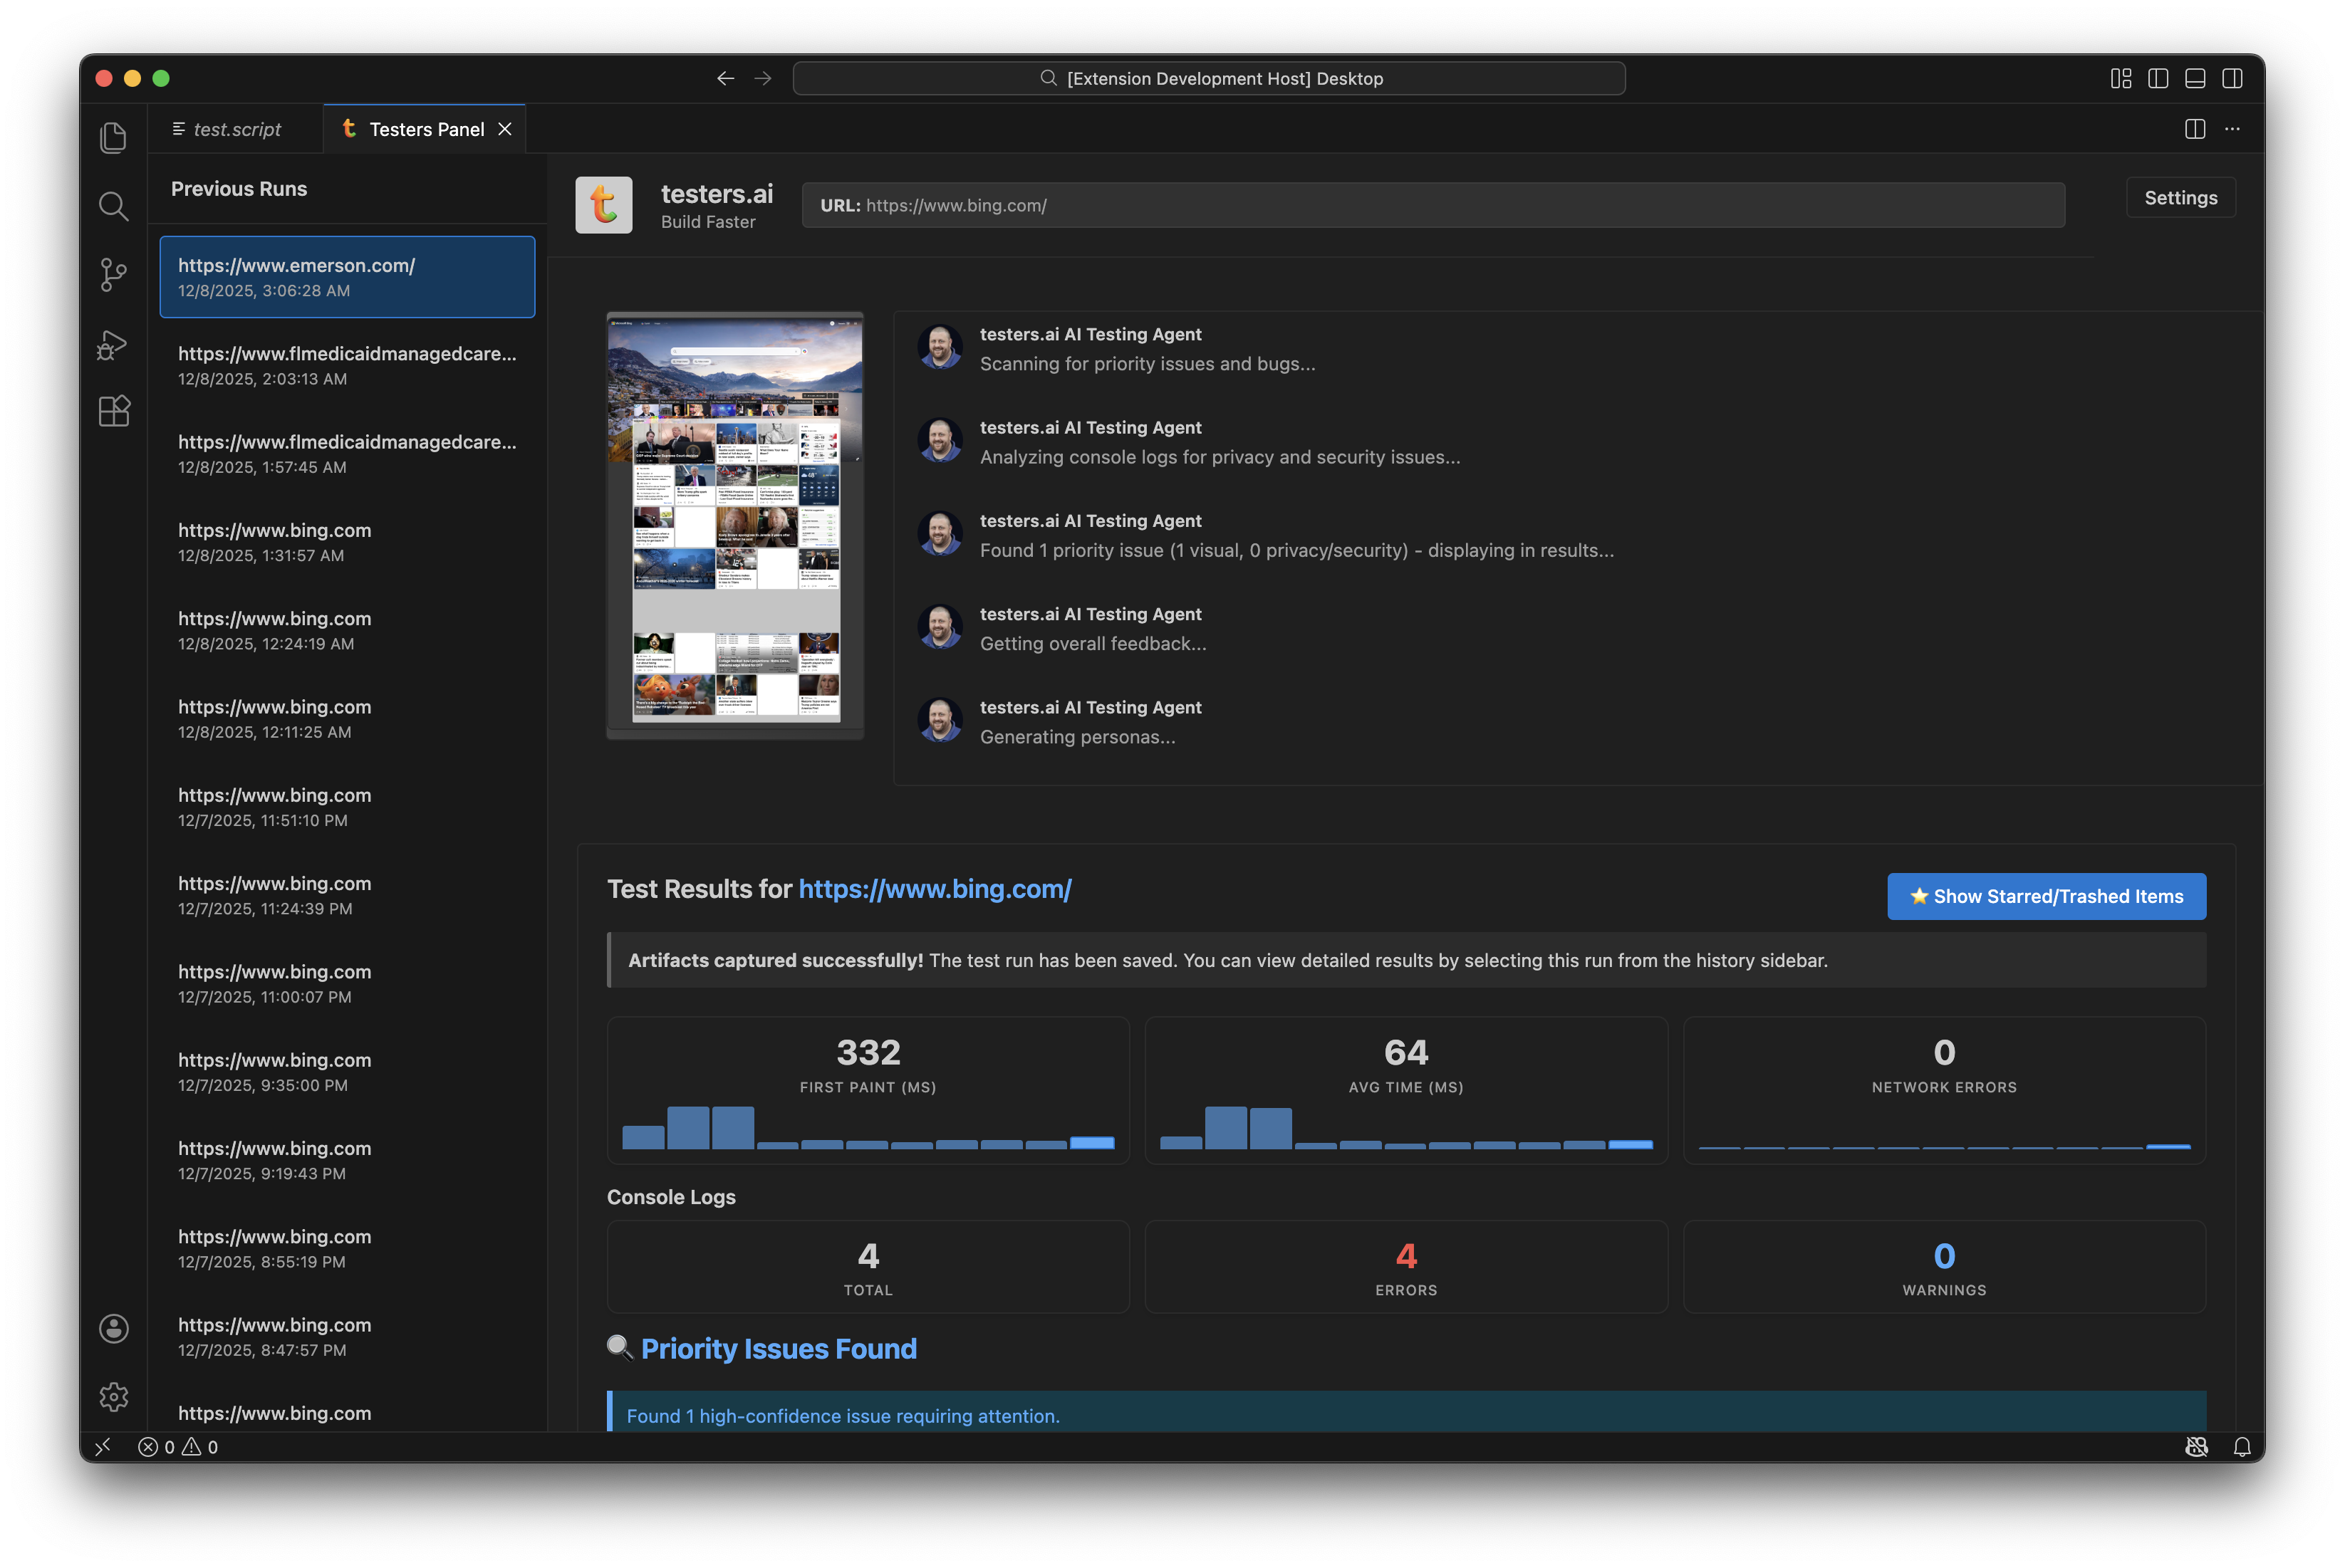This screenshot has width=2345, height=1568.
Task: Open Settings in the testers.ai panel
Action: (x=2180, y=197)
